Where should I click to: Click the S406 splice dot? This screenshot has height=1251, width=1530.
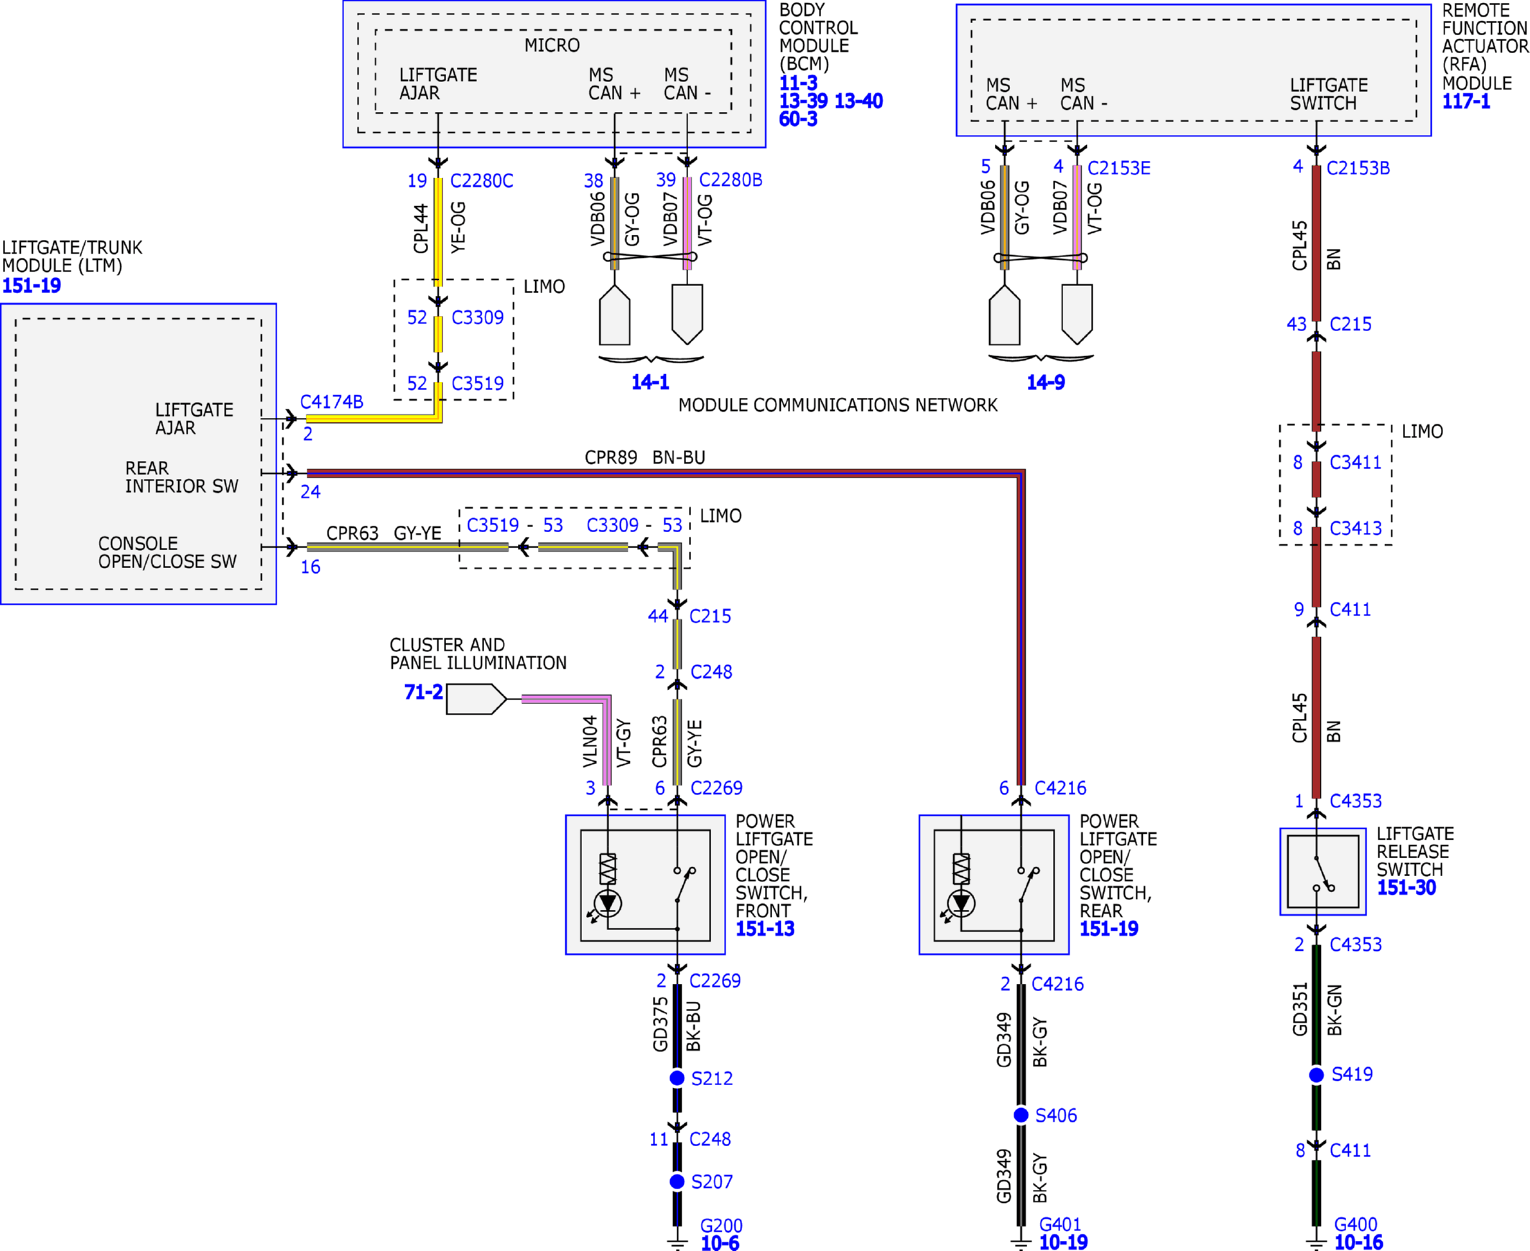(1021, 1115)
